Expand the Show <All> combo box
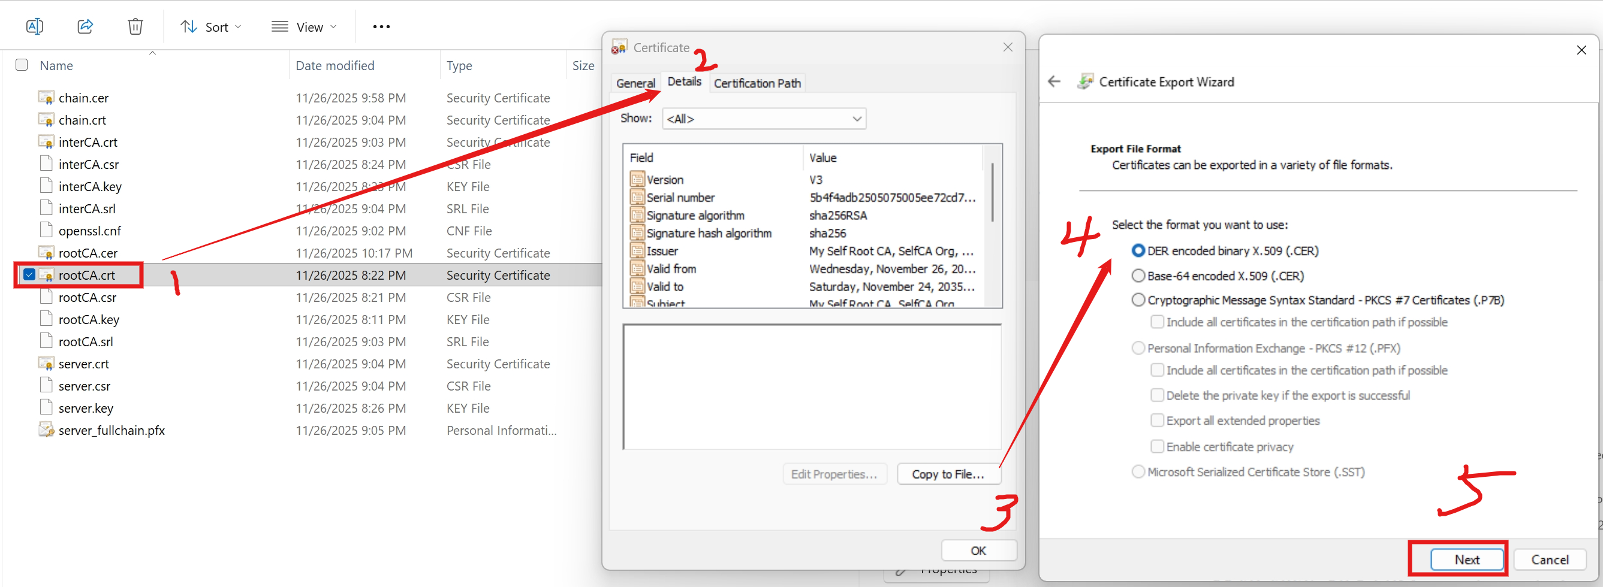Screen dimensions: 1603x587 point(764,119)
